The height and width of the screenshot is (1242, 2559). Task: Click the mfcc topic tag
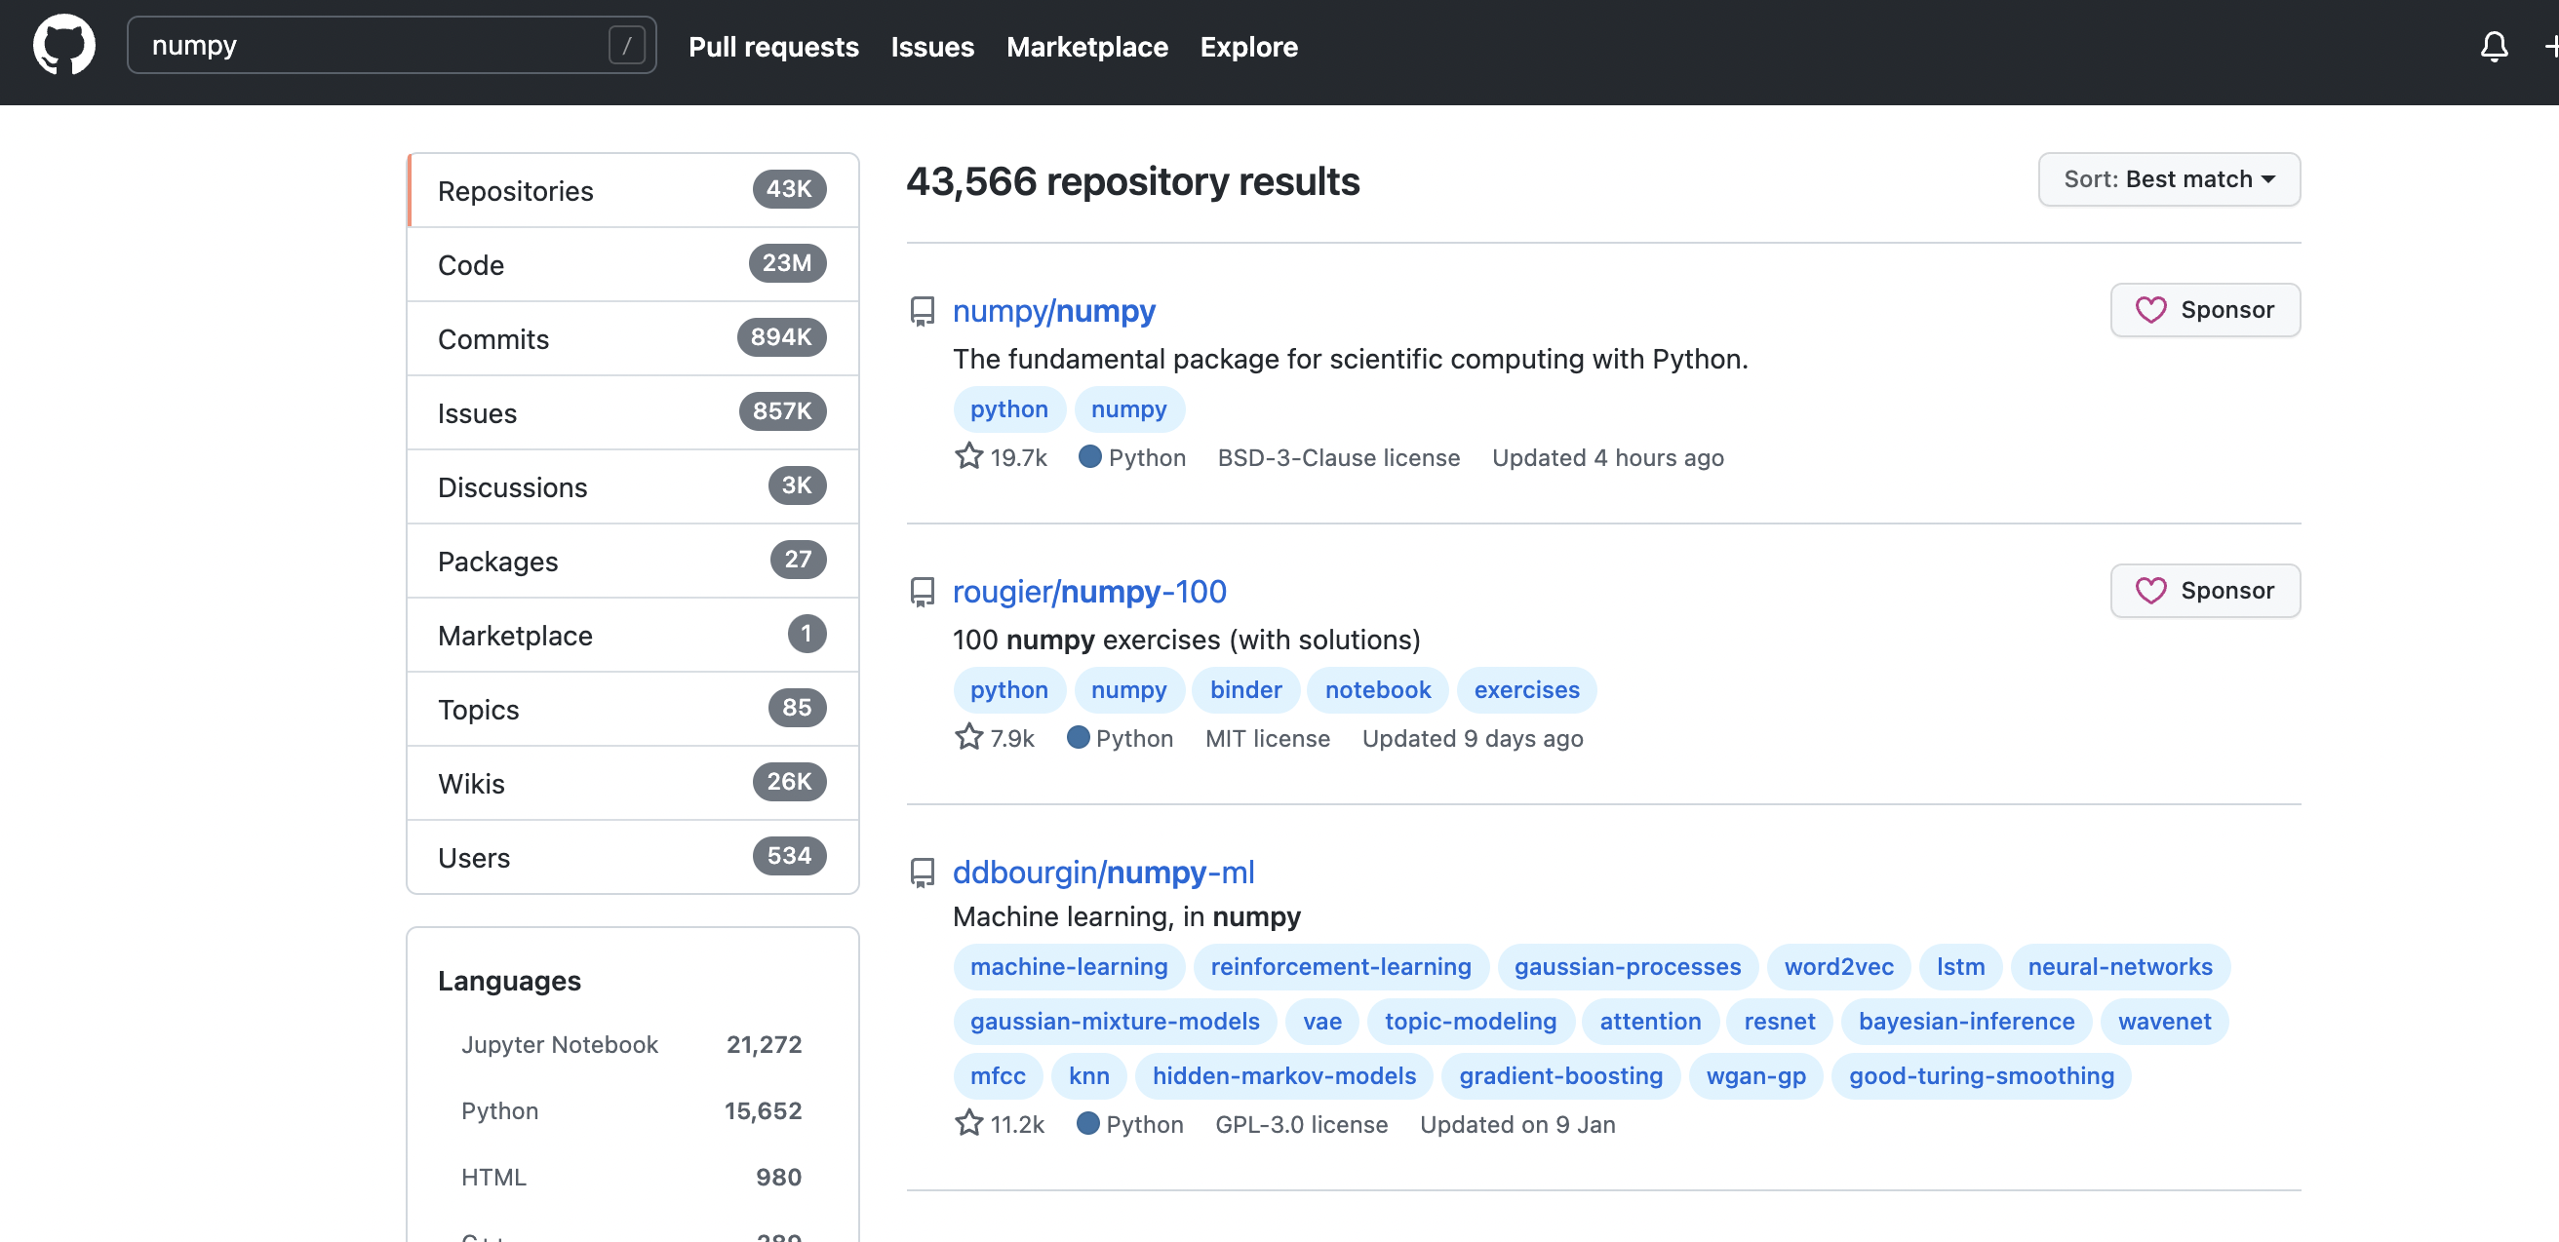[998, 1076]
